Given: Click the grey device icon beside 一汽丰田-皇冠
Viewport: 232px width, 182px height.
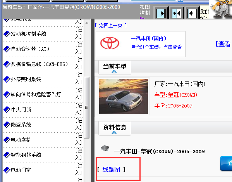Looking at the screenshot, I should [105, 148].
